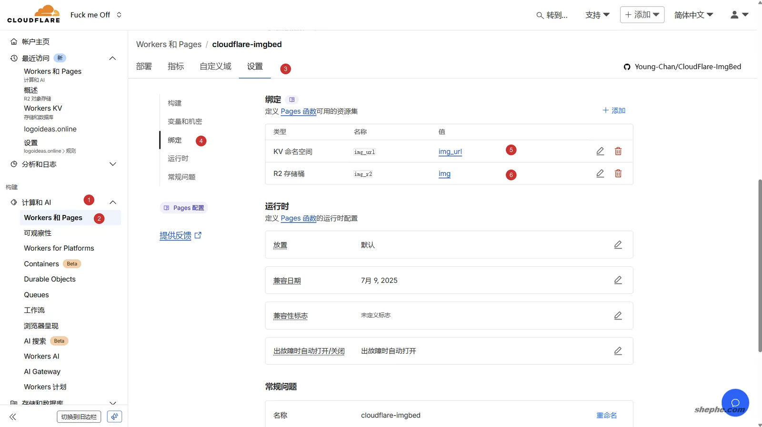Open Workers 计划 in sidebar
Image resolution: width=762 pixels, height=427 pixels.
coord(45,387)
